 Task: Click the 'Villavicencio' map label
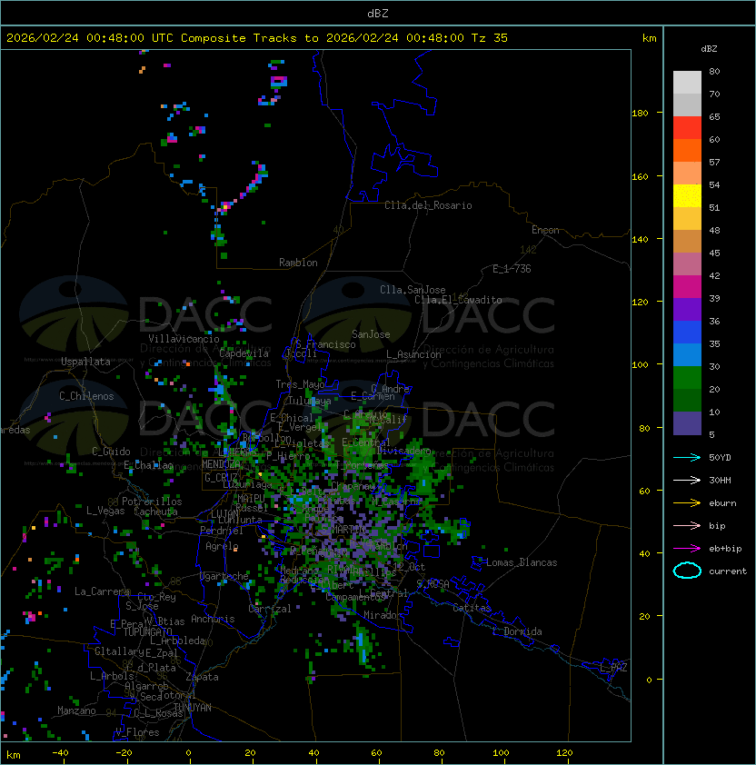click(184, 339)
